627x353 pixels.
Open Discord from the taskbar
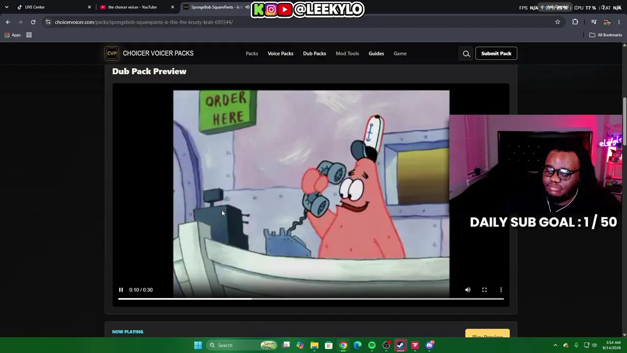(x=430, y=345)
